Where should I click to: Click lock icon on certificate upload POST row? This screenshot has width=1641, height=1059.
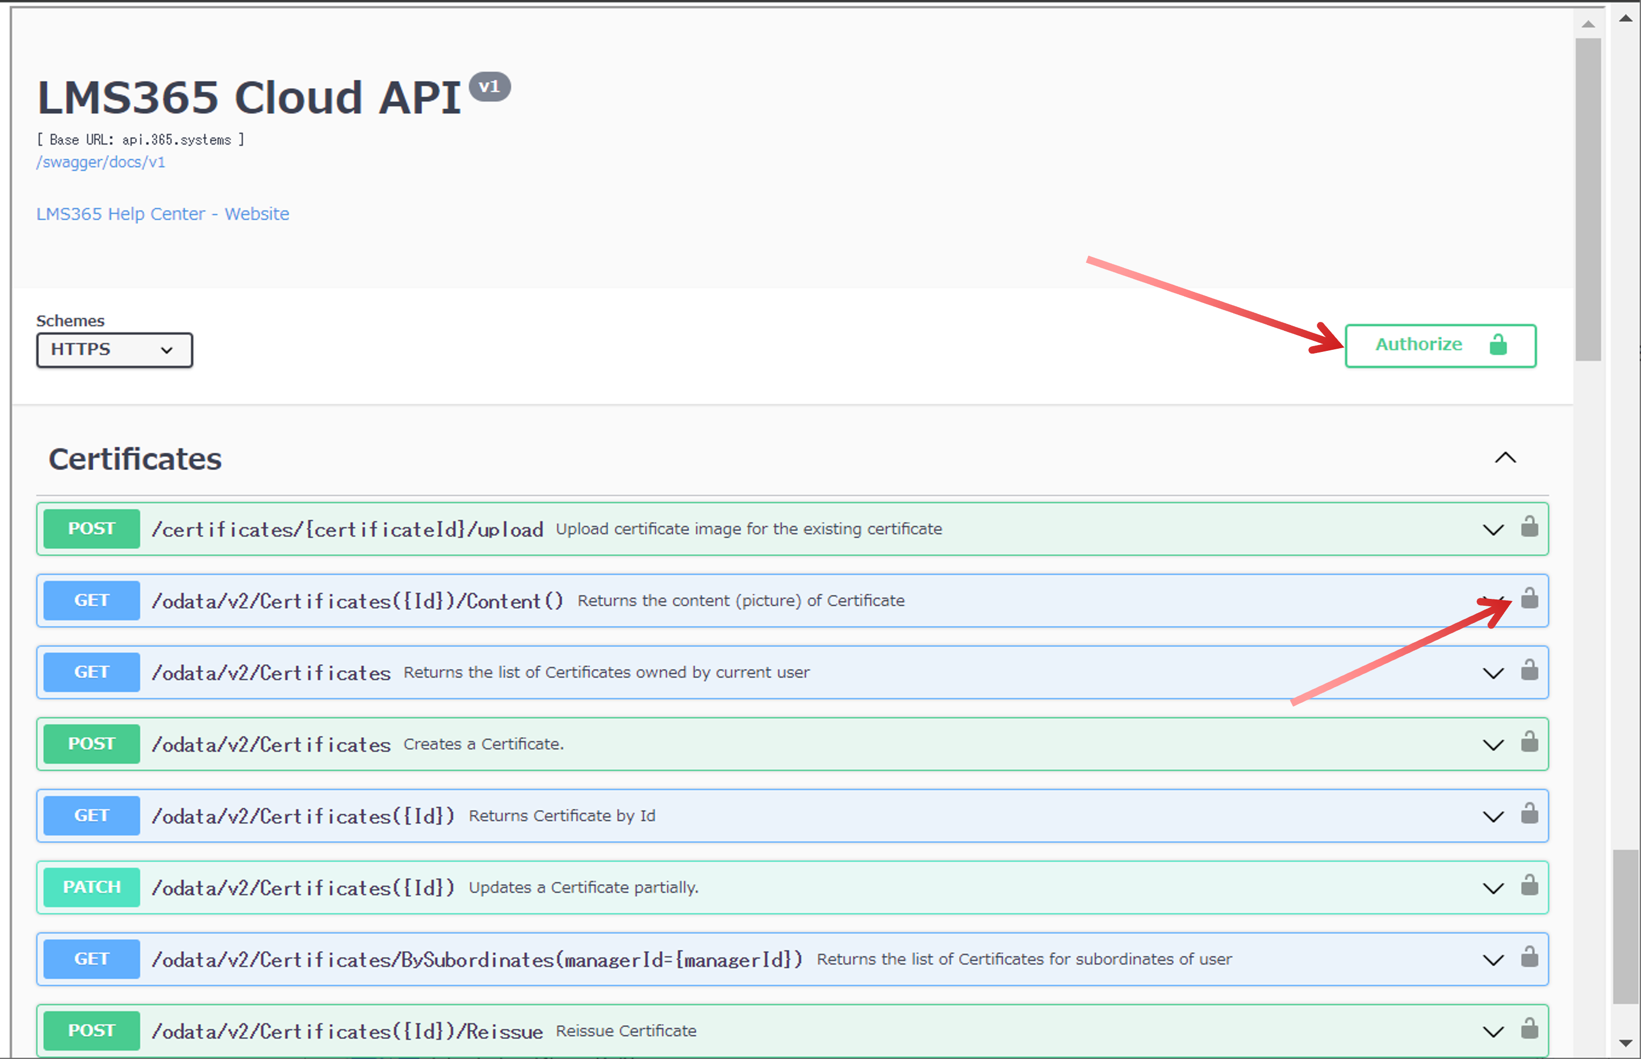pyautogui.click(x=1529, y=527)
